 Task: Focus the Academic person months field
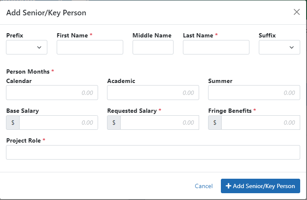coord(153,93)
